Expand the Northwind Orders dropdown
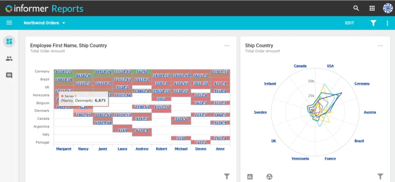 point(44,23)
